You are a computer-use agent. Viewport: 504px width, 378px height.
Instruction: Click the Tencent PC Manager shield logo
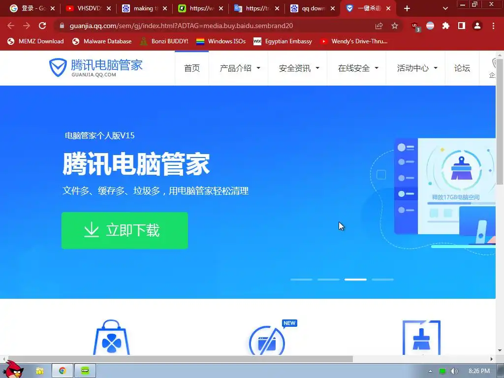tap(58, 67)
